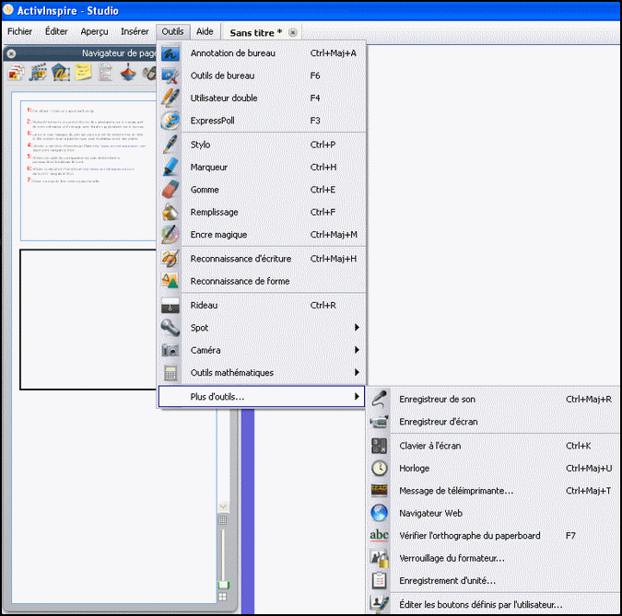Click the Enregistreur d'écran camcorder icon

click(x=380, y=422)
